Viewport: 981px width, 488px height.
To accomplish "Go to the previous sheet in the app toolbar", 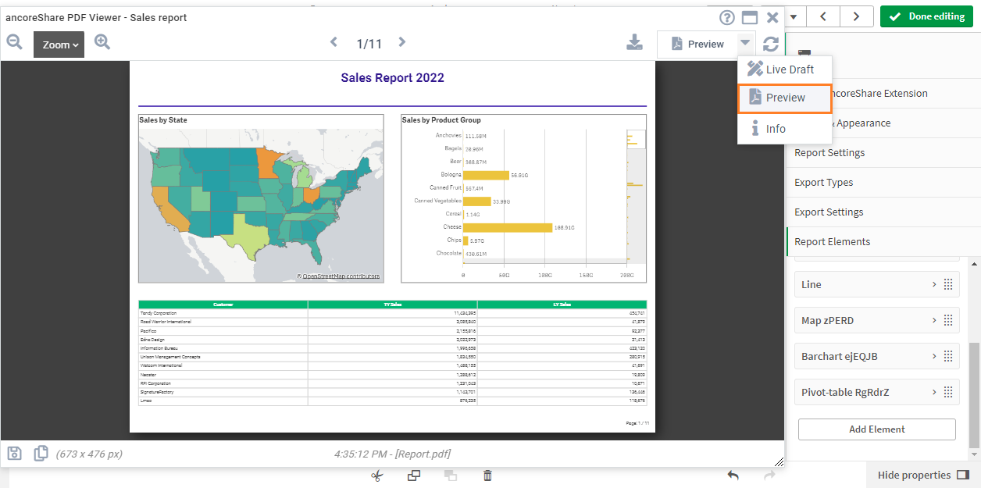I will (x=823, y=16).
